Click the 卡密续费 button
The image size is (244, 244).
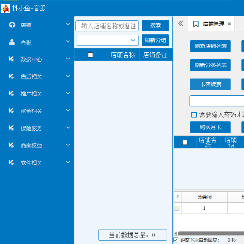click(x=210, y=84)
